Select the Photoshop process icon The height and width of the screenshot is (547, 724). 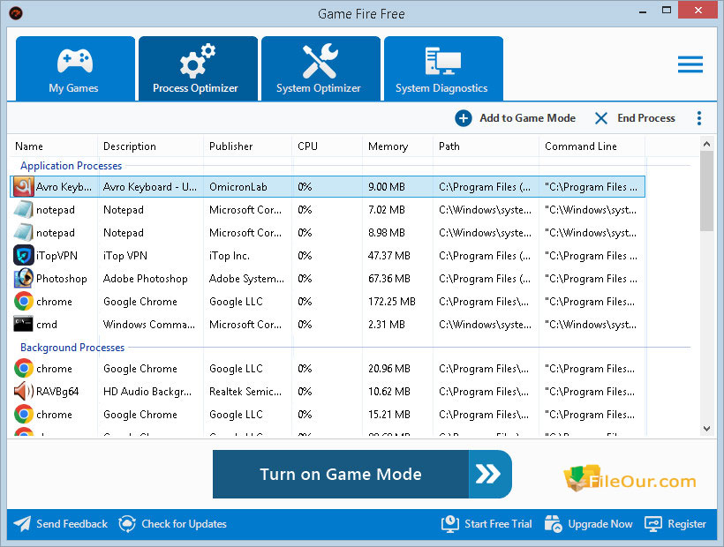coord(24,279)
